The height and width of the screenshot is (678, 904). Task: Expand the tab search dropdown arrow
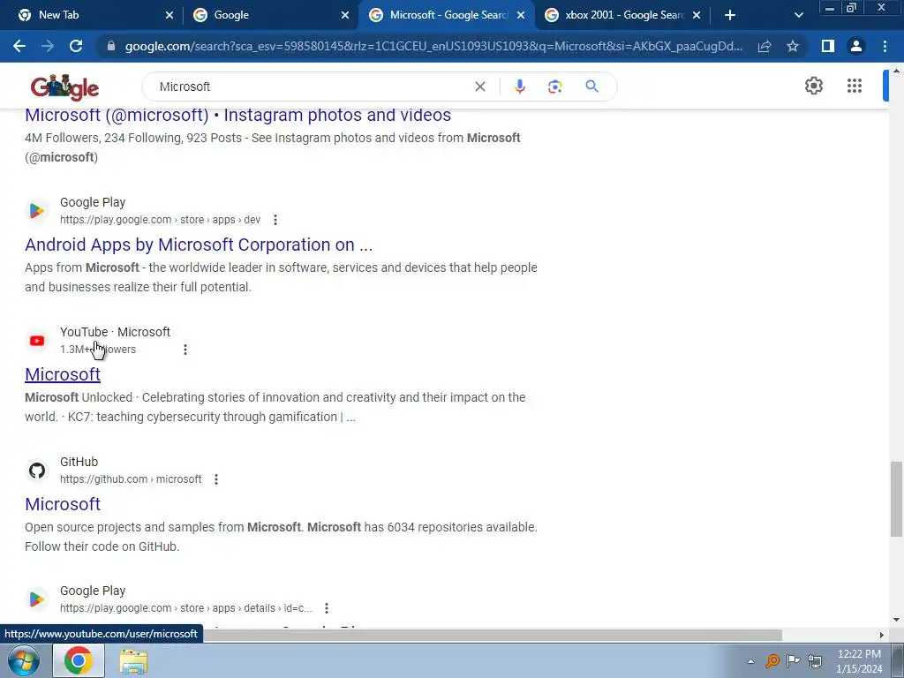click(798, 15)
